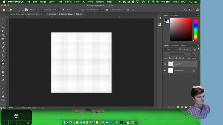Toggle Lock position
Screen dimensions: 223x125
176,58
